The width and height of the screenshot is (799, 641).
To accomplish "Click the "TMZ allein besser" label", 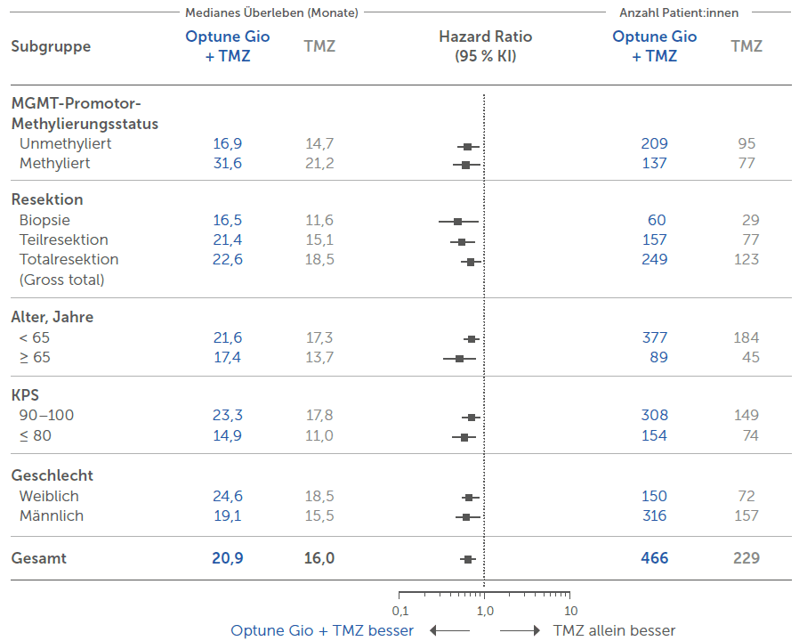I will pos(614,630).
